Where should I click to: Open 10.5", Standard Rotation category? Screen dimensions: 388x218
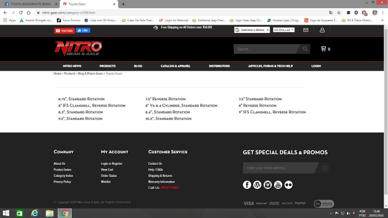coord(168,119)
